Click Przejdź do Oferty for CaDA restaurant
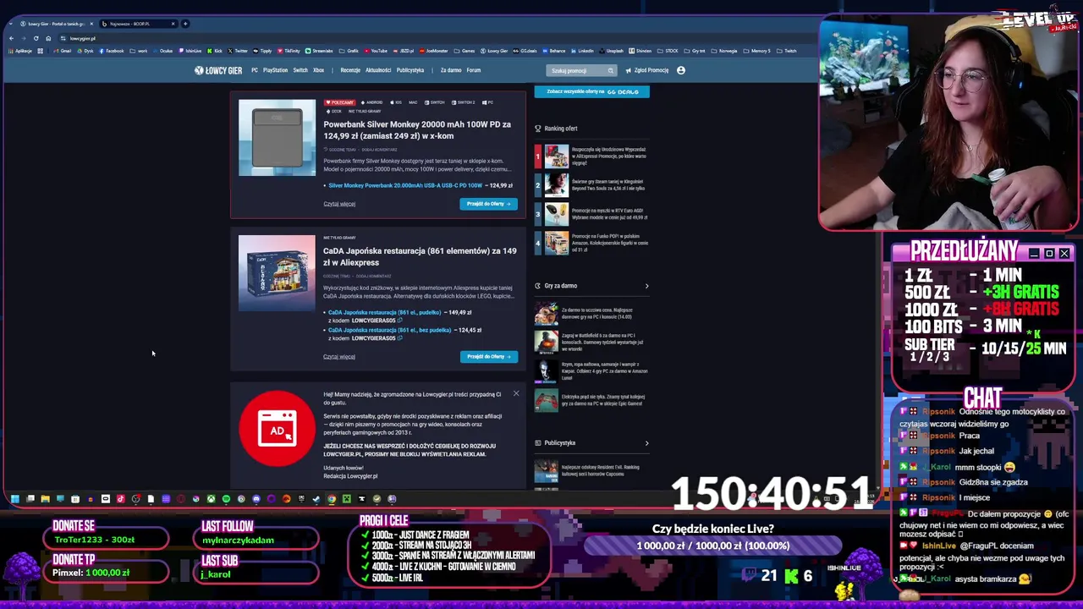 488,356
